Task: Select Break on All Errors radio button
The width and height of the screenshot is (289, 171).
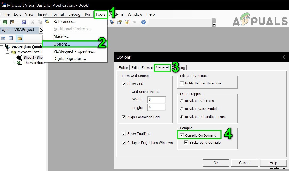Action: 182,101
